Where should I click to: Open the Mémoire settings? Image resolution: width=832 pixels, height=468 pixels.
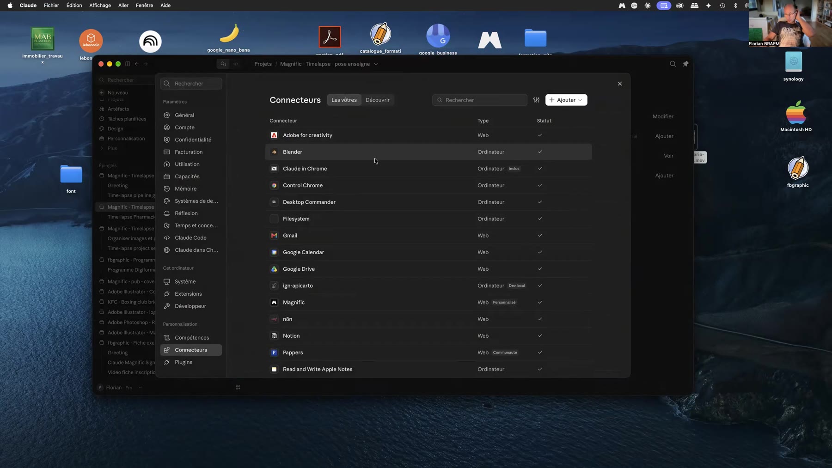191,189
